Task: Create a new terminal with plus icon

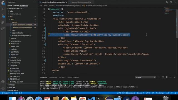Action: (159, 77)
